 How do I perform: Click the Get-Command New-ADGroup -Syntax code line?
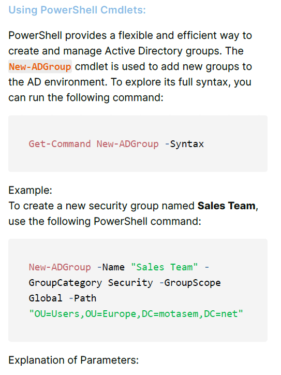116,144
